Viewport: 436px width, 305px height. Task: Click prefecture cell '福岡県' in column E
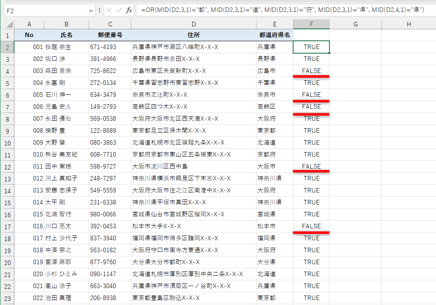coord(275,238)
